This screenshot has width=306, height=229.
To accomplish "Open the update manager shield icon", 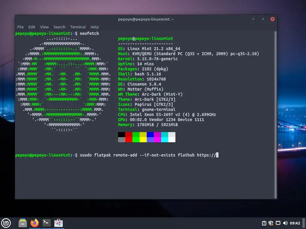I will [271, 223].
